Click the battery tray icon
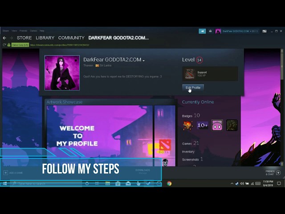285x214 pixels. (x=247, y=184)
